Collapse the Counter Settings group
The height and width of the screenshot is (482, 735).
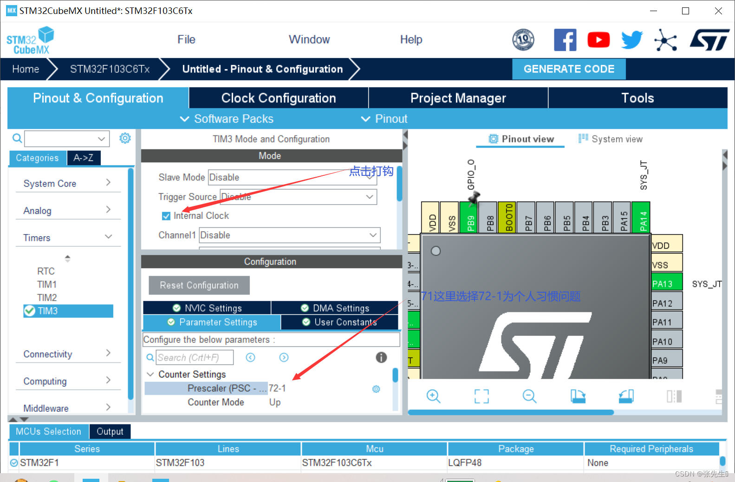(150, 374)
